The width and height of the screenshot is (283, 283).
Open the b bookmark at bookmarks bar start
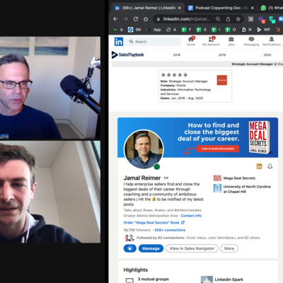118,30
